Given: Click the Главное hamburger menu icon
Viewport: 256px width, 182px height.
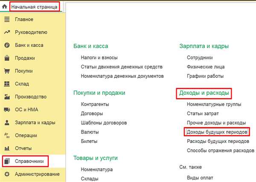Looking at the screenshot, I should tap(7, 20).
